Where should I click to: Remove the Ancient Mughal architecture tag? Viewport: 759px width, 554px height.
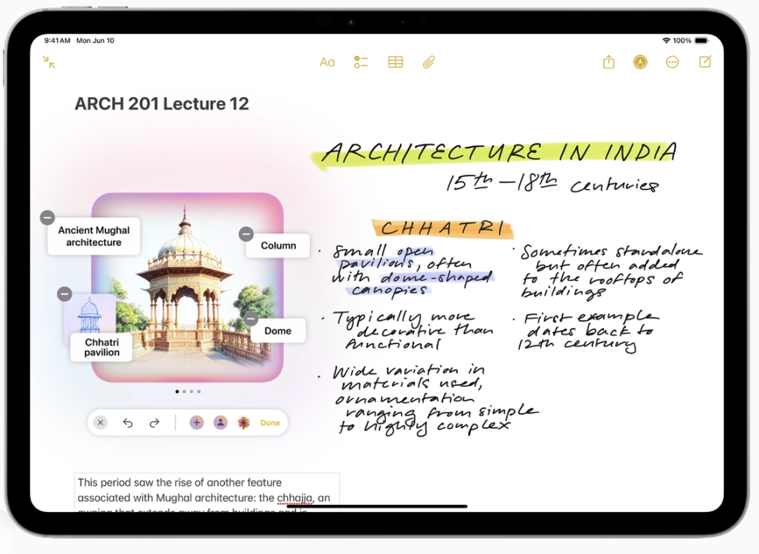click(x=47, y=218)
